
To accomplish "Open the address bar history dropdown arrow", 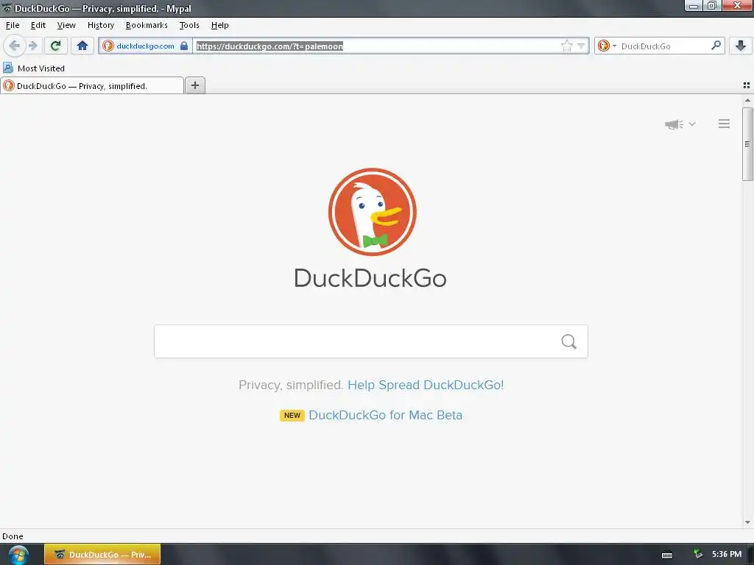I will 582,46.
